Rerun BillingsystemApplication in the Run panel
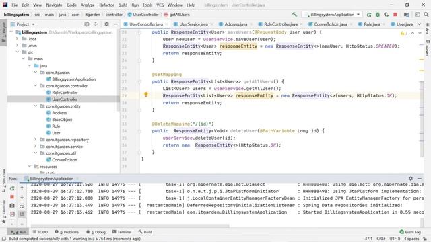The image size is (431, 242). coord(12,188)
